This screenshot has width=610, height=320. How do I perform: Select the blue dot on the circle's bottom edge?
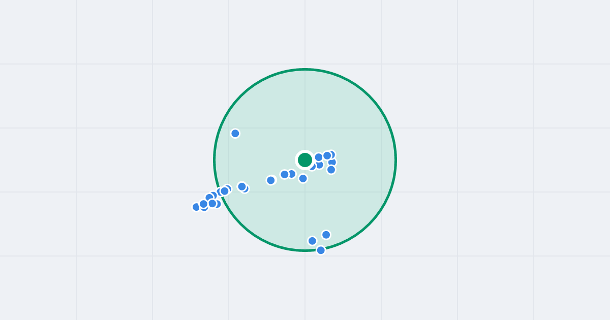(x=321, y=250)
